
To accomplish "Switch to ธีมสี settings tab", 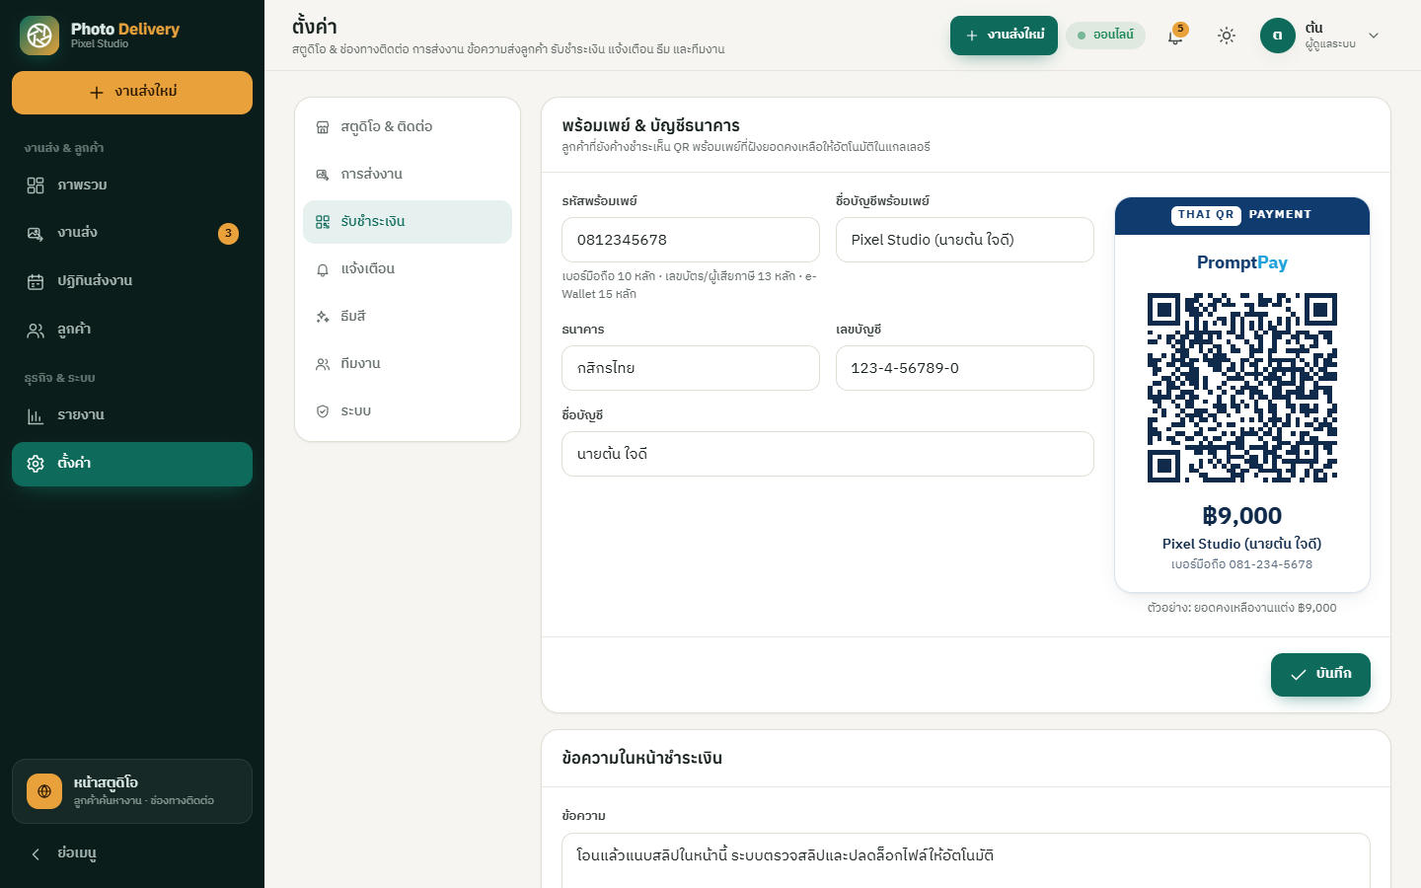I will click(408, 317).
